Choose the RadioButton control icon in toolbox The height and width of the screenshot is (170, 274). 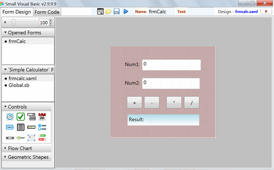coord(42,127)
